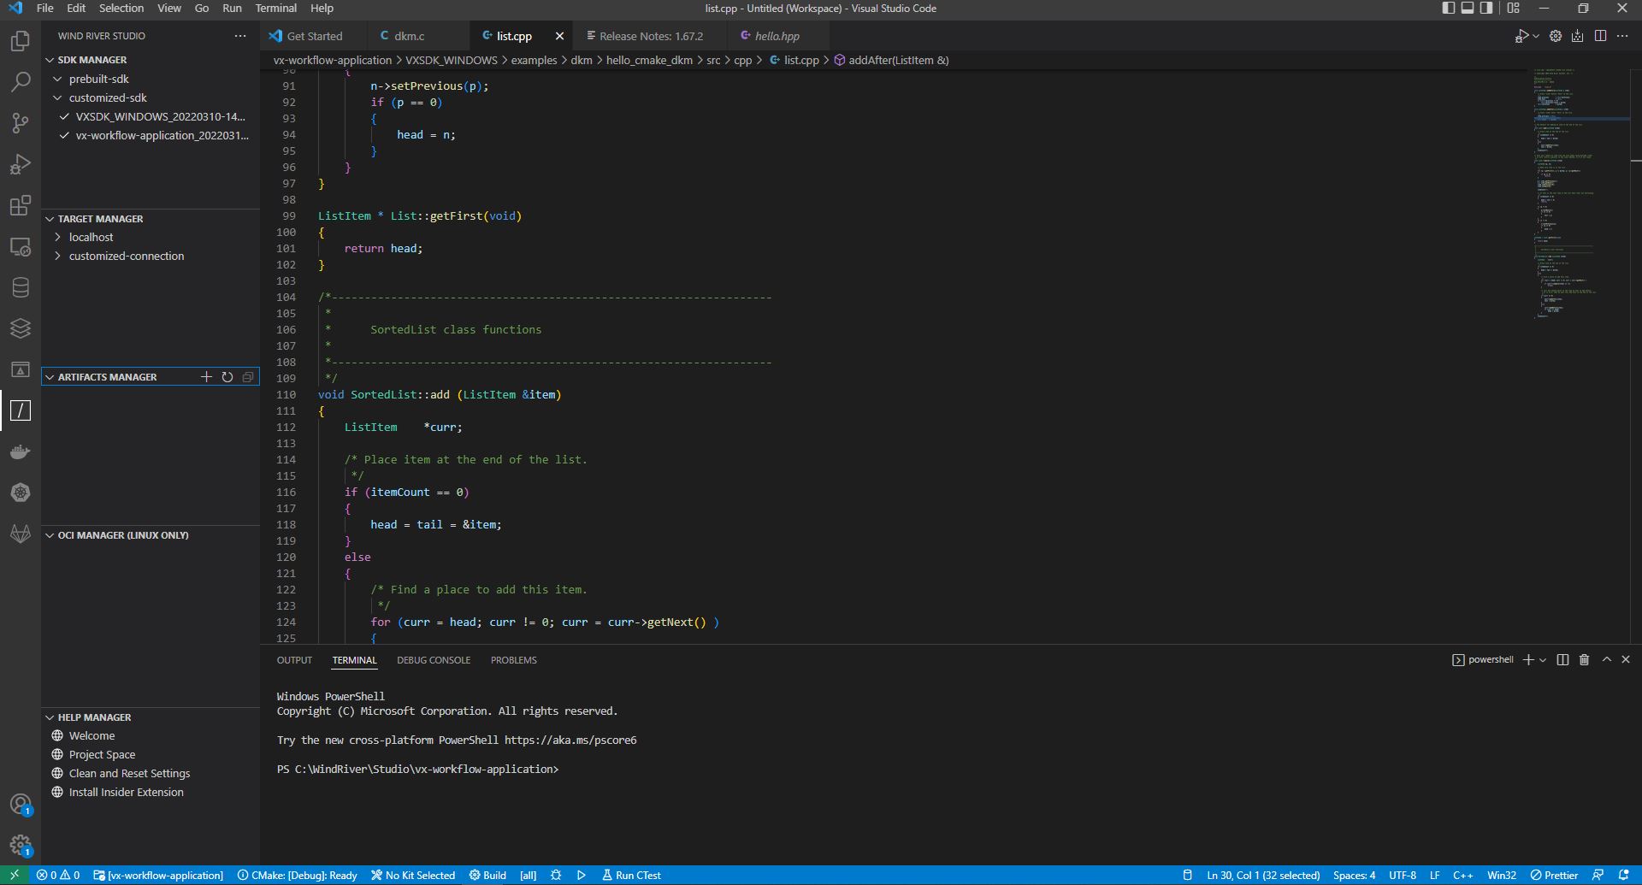Open the Extensions view

tap(21, 205)
